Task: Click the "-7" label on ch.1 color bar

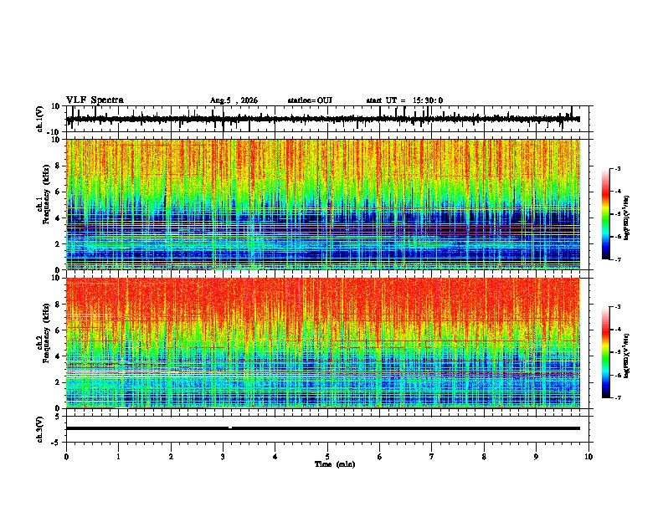Action: coord(617,259)
